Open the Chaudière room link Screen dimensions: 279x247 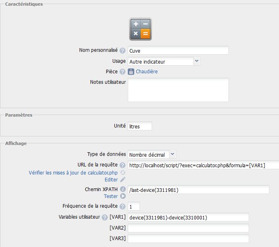[x=147, y=71]
